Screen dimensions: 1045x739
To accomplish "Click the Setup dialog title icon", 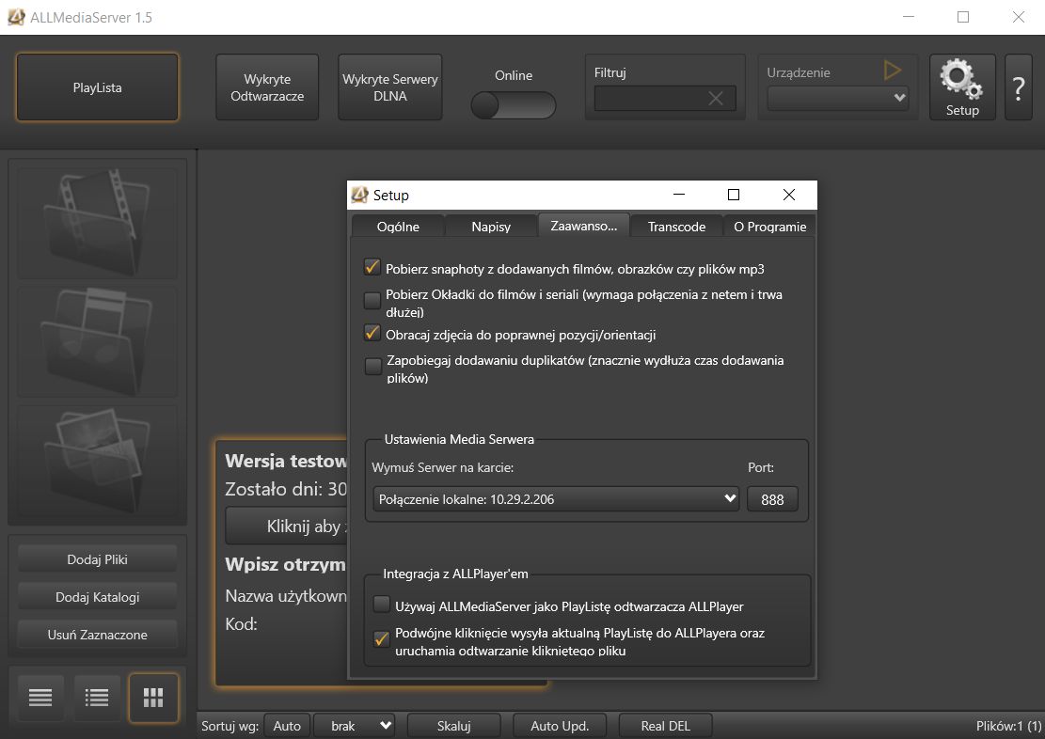I will [360, 195].
